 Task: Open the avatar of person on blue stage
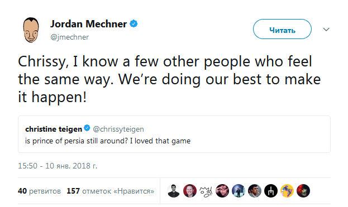[x=239, y=191]
